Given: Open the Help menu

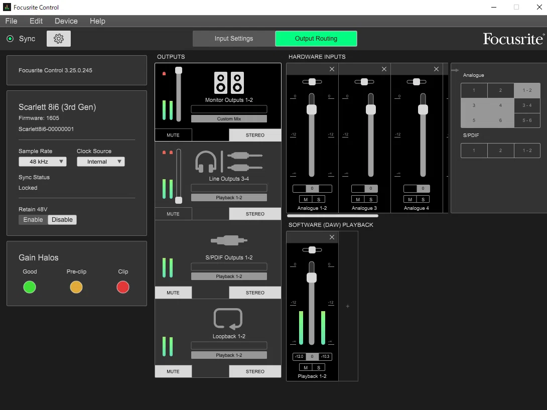Looking at the screenshot, I should (x=97, y=21).
